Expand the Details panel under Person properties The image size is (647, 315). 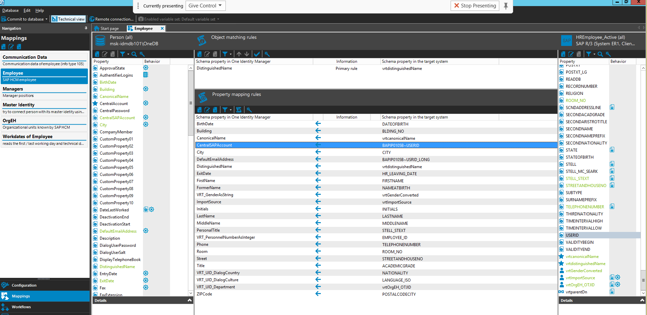point(190,300)
